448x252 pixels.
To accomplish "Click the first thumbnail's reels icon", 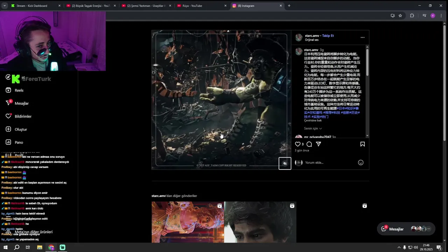I will point(219,206).
